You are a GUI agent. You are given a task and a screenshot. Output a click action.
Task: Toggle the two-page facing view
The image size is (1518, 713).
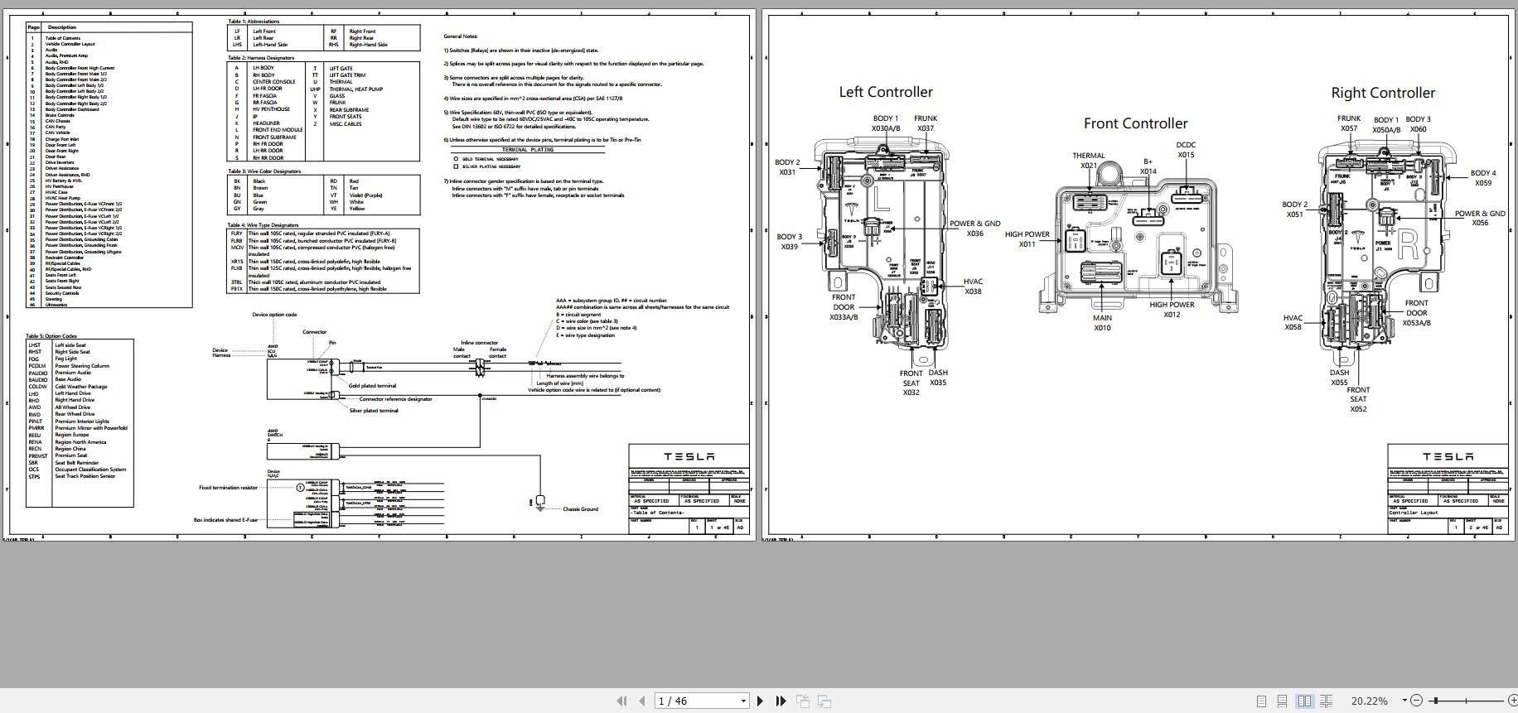click(x=1304, y=701)
